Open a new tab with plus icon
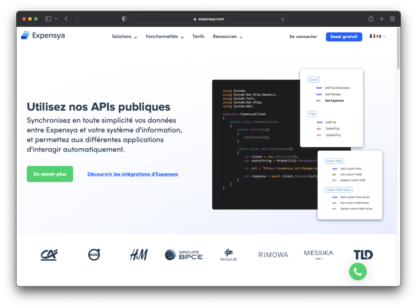The image size is (417, 308). pos(382,19)
